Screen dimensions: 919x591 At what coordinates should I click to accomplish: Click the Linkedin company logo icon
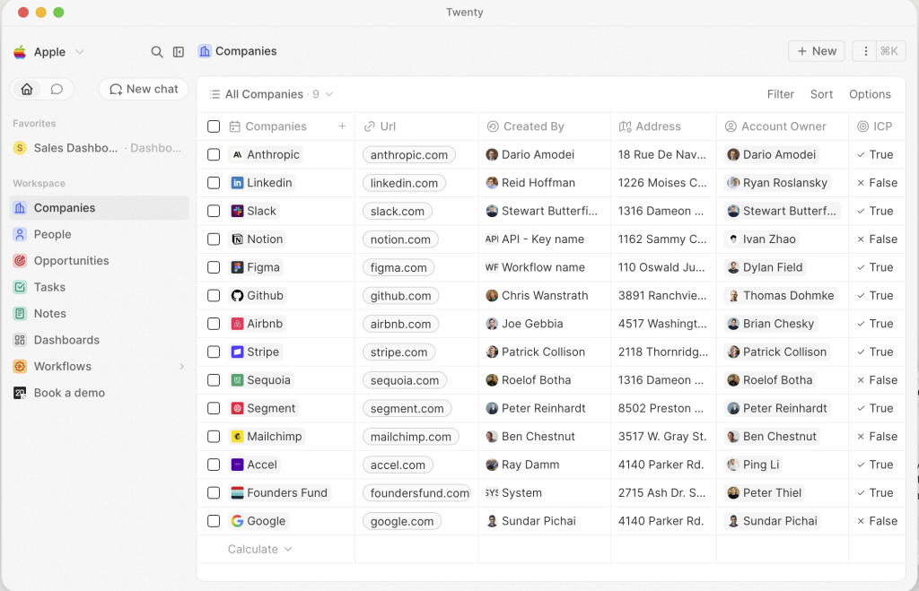click(237, 183)
